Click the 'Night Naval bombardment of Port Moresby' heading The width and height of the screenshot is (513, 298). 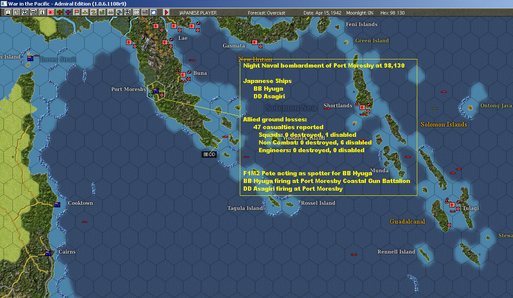coord(324,66)
